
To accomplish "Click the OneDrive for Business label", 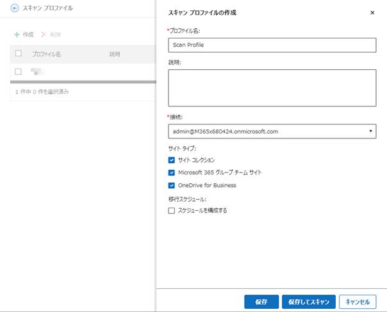I will [207, 185].
